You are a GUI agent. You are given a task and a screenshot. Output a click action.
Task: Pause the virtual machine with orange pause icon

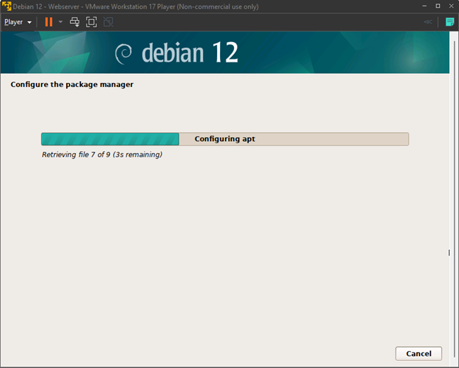coord(49,22)
